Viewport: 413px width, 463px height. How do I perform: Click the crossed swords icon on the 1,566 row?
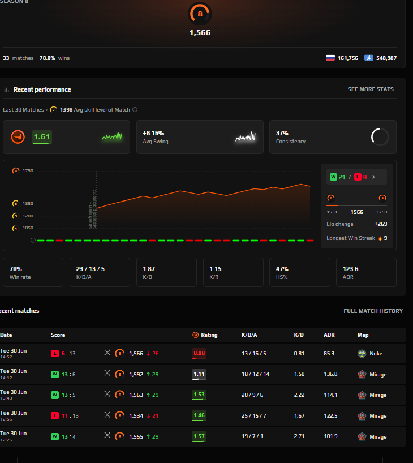[x=107, y=353]
